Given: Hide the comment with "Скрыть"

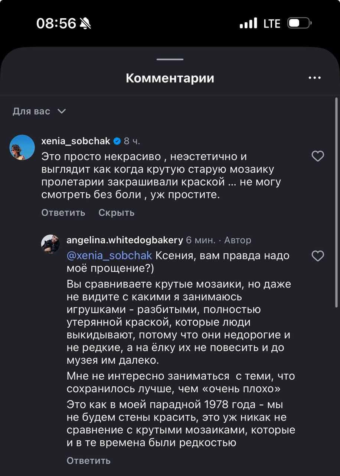Looking at the screenshot, I should pos(116,213).
